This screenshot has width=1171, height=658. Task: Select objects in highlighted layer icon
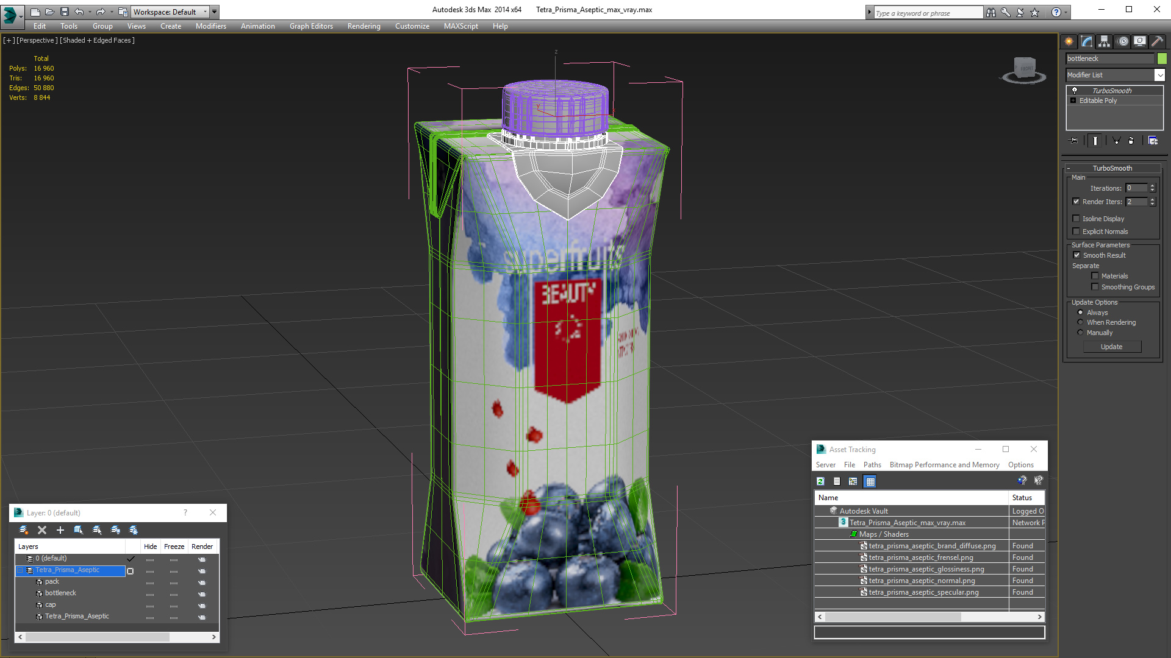(x=79, y=530)
